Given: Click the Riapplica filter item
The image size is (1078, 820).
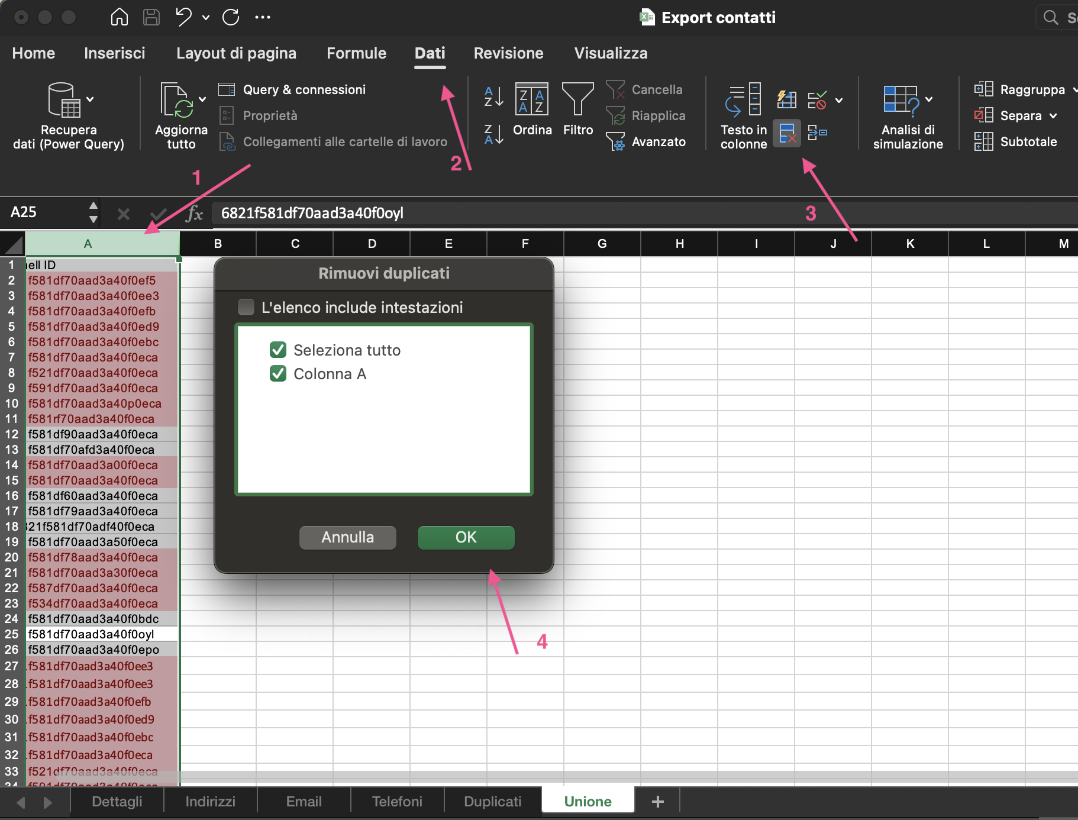Looking at the screenshot, I should (645, 115).
